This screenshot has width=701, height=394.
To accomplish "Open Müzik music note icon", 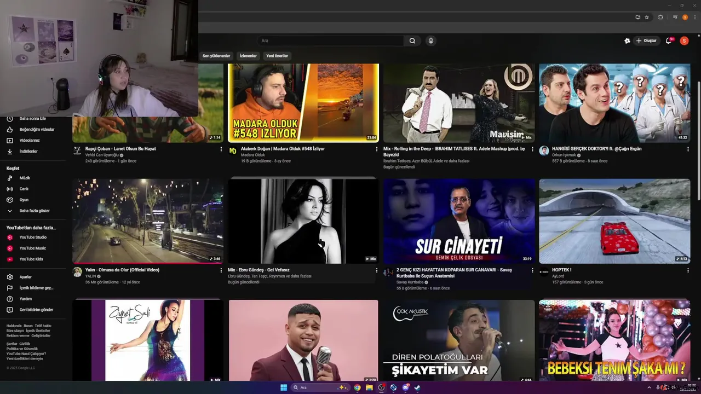I will (x=9, y=178).
